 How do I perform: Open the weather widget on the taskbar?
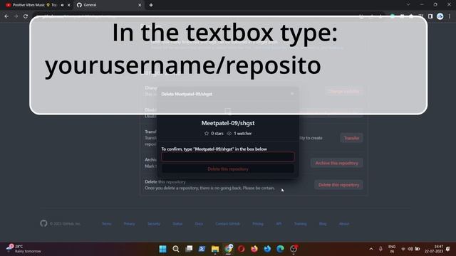click(24, 249)
